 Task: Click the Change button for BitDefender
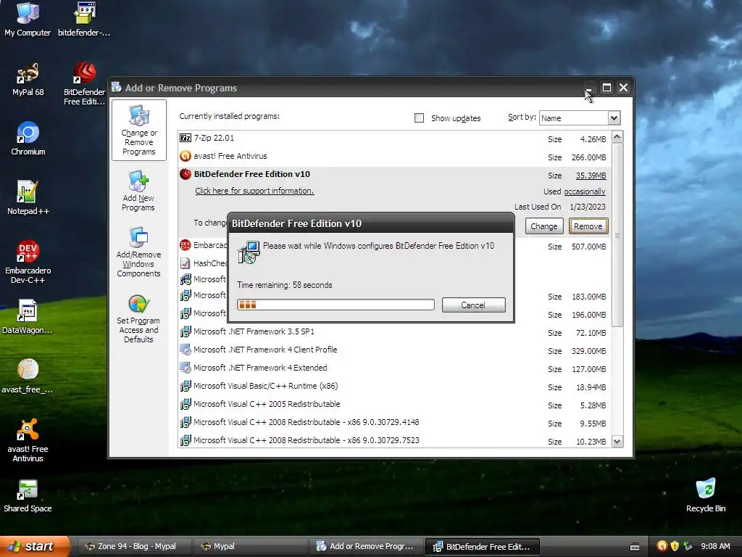(544, 226)
